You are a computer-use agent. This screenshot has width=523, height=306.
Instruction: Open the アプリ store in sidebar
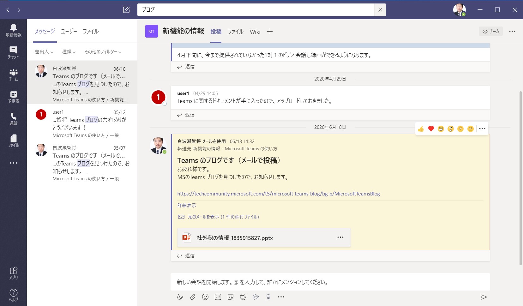[x=13, y=273]
